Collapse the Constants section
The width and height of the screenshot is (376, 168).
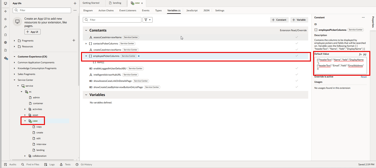click(x=86, y=30)
